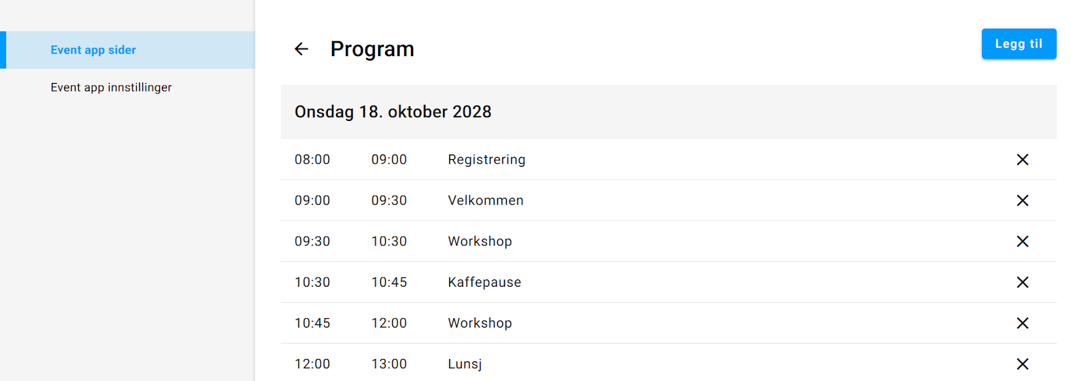Open the Workshop entry starting at 09:30
This screenshot has height=381, width=1071.
[480, 241]
